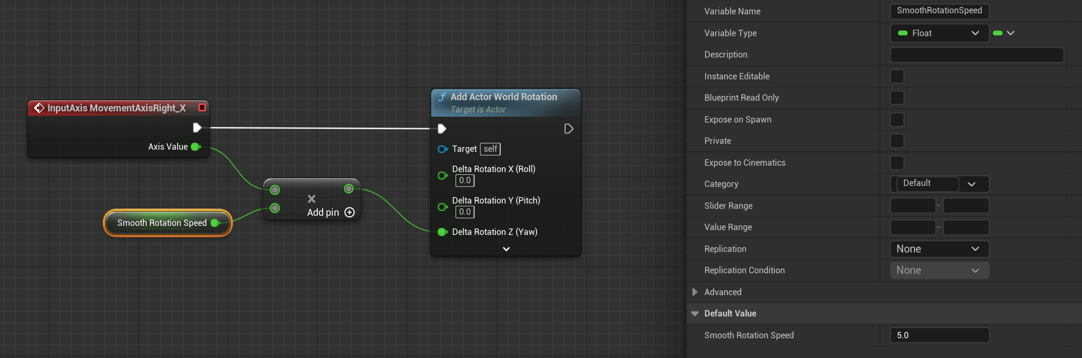The image size is (1082, 358).
Task: Click the Slider Range minimum field
Action: 913,206
